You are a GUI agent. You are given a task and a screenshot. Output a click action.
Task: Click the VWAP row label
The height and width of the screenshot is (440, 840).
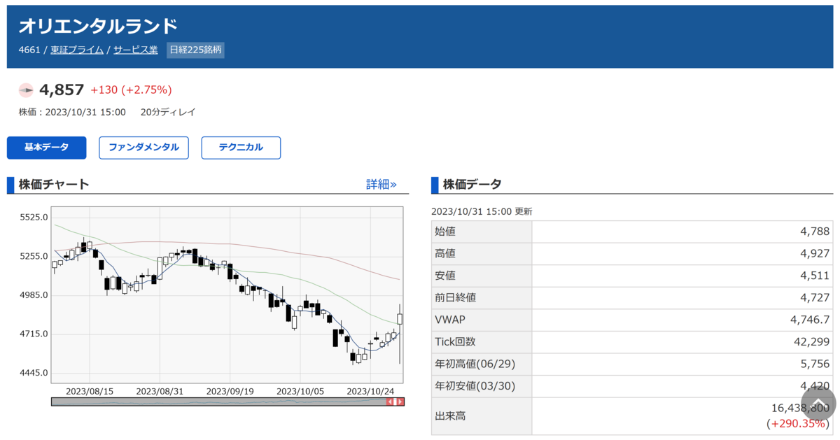450,320
